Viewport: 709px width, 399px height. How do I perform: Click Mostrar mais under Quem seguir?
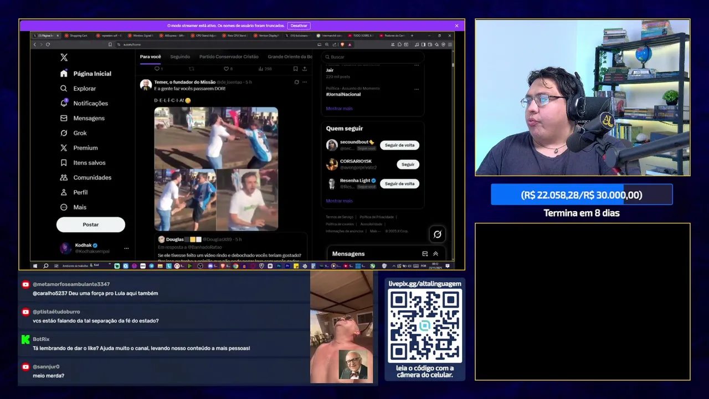(339, 201)
